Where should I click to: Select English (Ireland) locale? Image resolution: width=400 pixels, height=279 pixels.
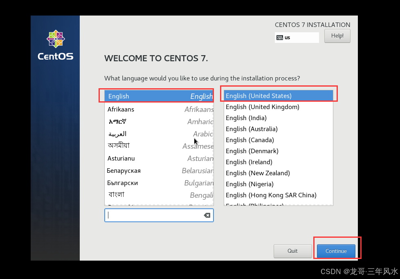(x=279, y=162)
